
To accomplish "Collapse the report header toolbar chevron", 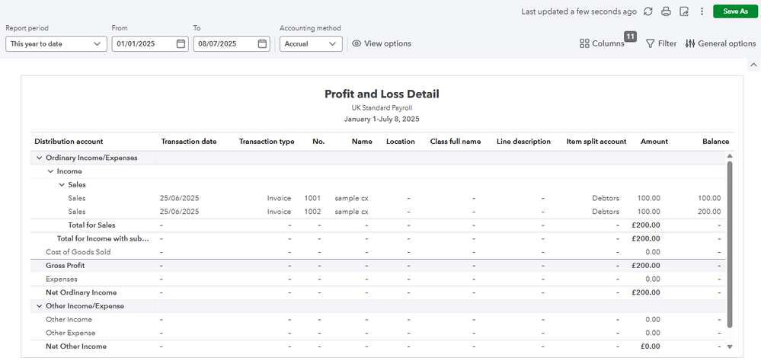I will click(753, 65).
